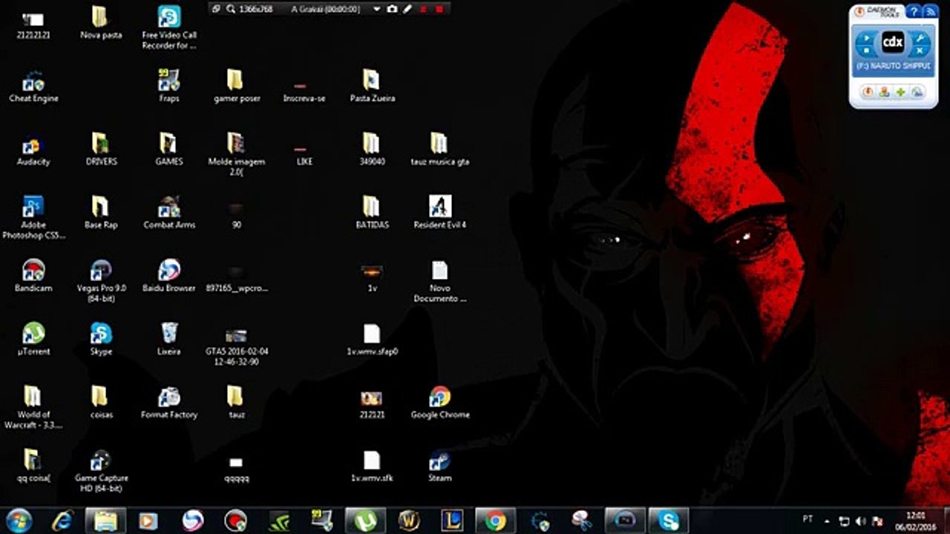Click Daemon Tools gadget X unmount button

tap(919, 51)
